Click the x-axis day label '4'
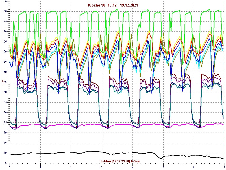The height and width of the screenshot is (170, 226). coord(132,167)
